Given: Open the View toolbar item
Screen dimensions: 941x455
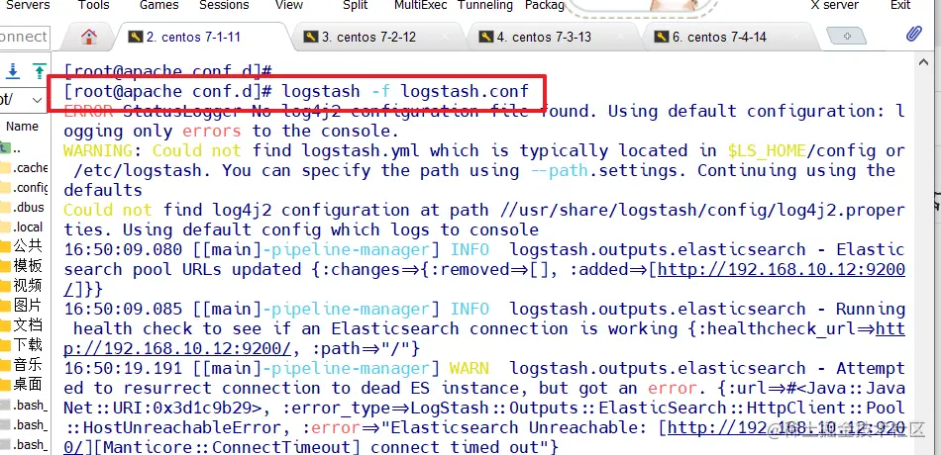Looking at the screenshot, I should click(289, 5).
